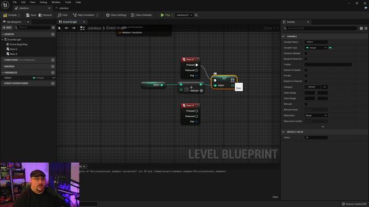This screenshot has width=369, height=207.
Task: Open Details property matrix grid icon
Action: click(x=361, y=28)
